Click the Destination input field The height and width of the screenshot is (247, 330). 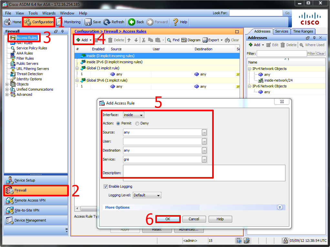(162, 151)
